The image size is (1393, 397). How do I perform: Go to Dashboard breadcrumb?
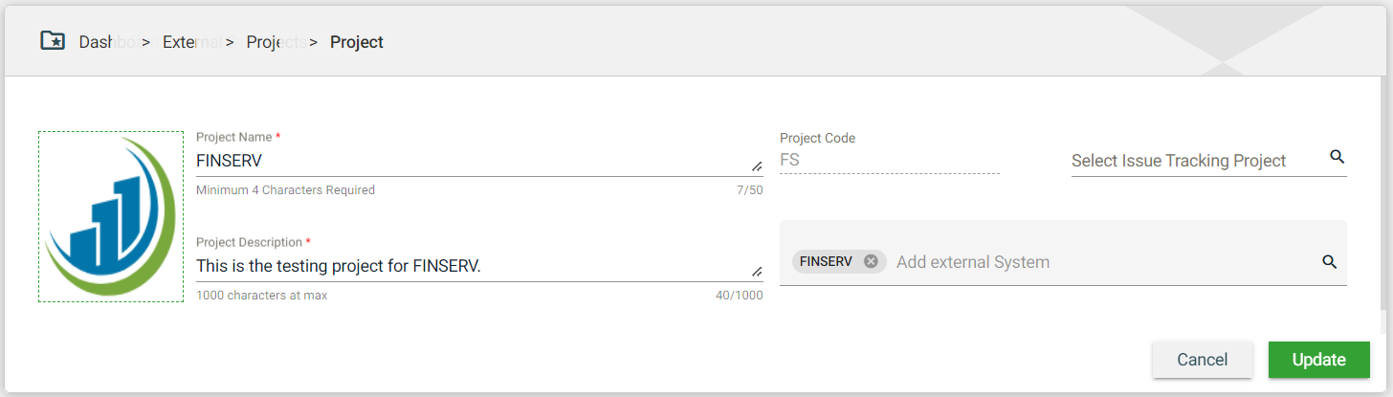point(105,42)
